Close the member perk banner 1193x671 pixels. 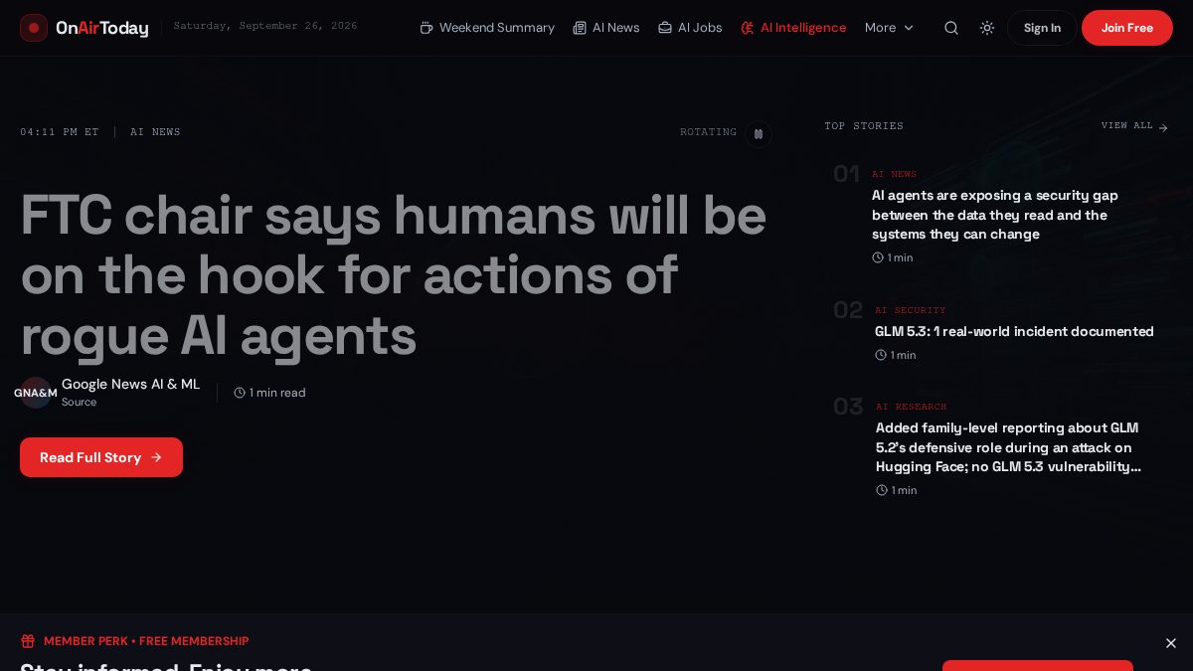1171,643
